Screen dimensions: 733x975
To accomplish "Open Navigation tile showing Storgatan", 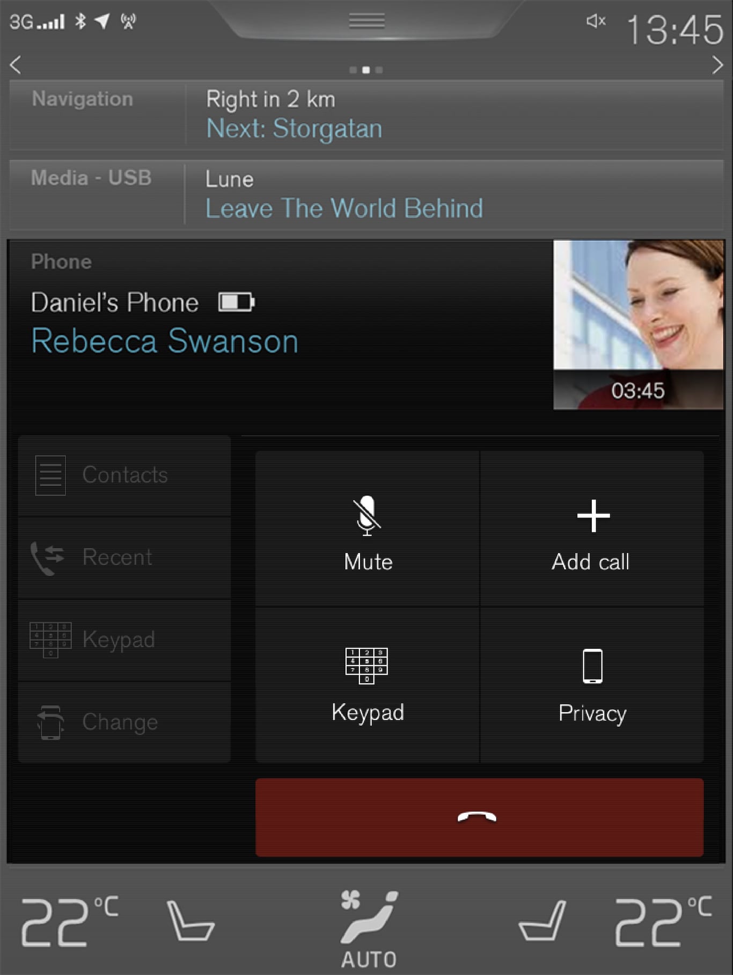I will pos(366,114).
